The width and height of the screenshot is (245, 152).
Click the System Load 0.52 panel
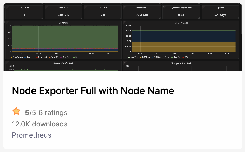tap(181, 12)
